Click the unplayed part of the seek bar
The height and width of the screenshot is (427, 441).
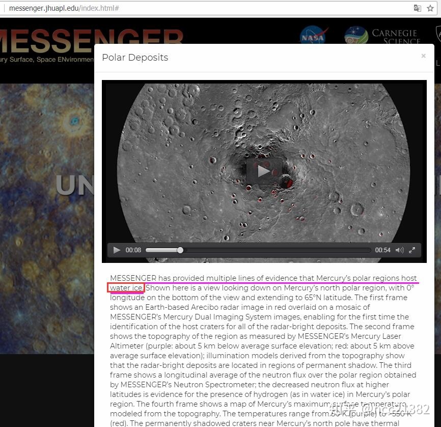277,250
